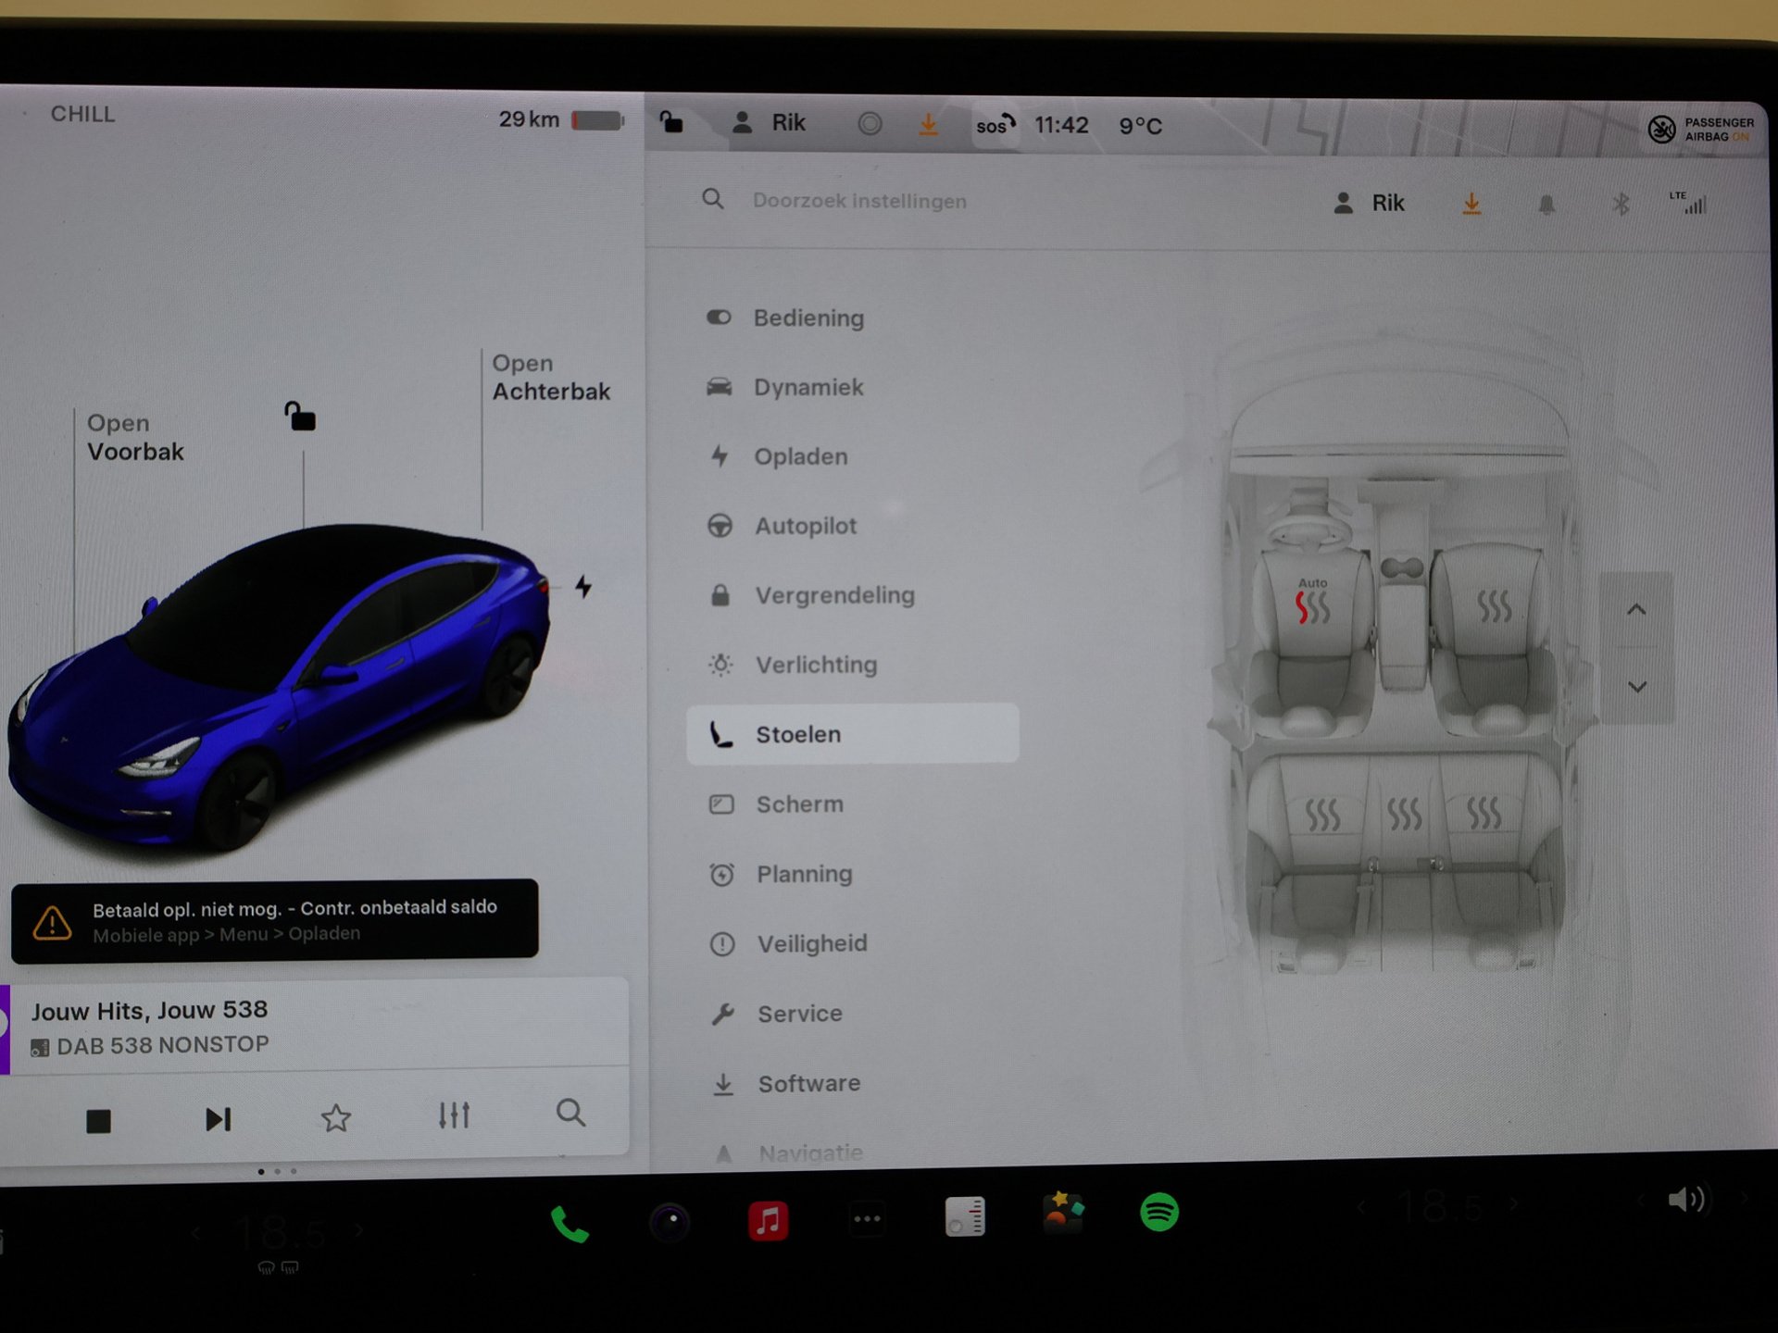
Task: Open the Scherm settings menu
Action: (x=799, y=804)
